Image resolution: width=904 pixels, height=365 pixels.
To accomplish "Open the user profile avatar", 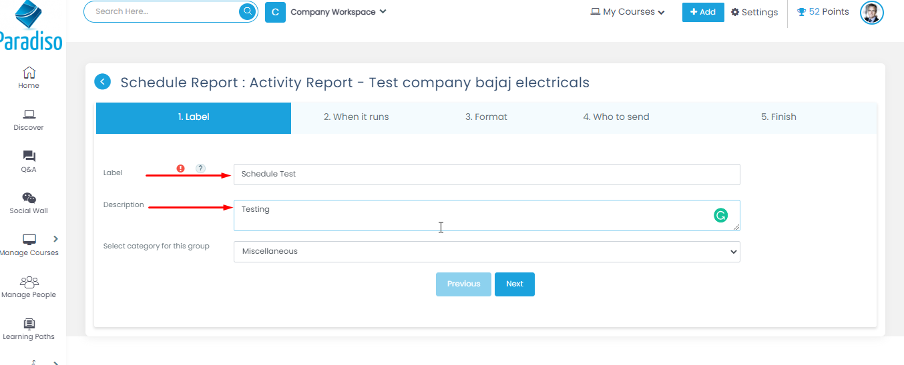I will coord(871,12).
